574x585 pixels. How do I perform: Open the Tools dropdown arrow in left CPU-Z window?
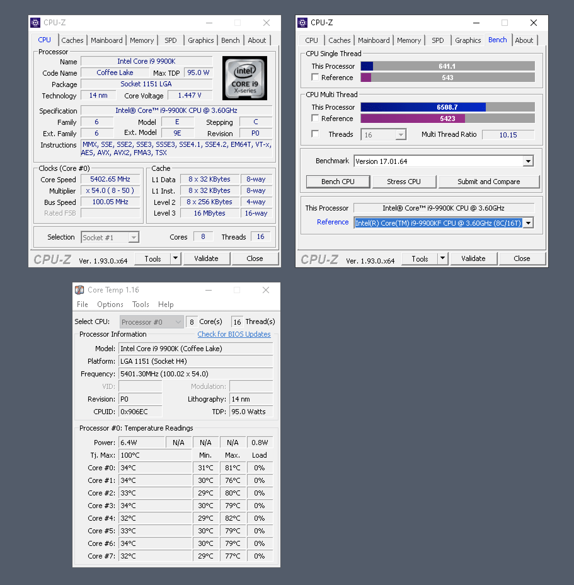tap(176, 258)
